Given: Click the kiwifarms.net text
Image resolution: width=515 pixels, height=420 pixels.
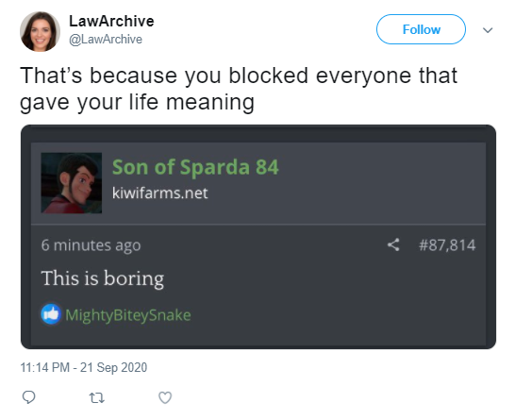Looking at the screenshot, I should tap(160, 193).
